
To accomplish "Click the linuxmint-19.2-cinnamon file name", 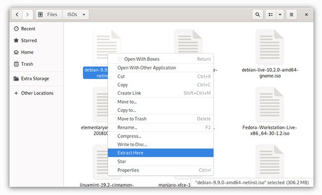I will (x=107, y=185).
